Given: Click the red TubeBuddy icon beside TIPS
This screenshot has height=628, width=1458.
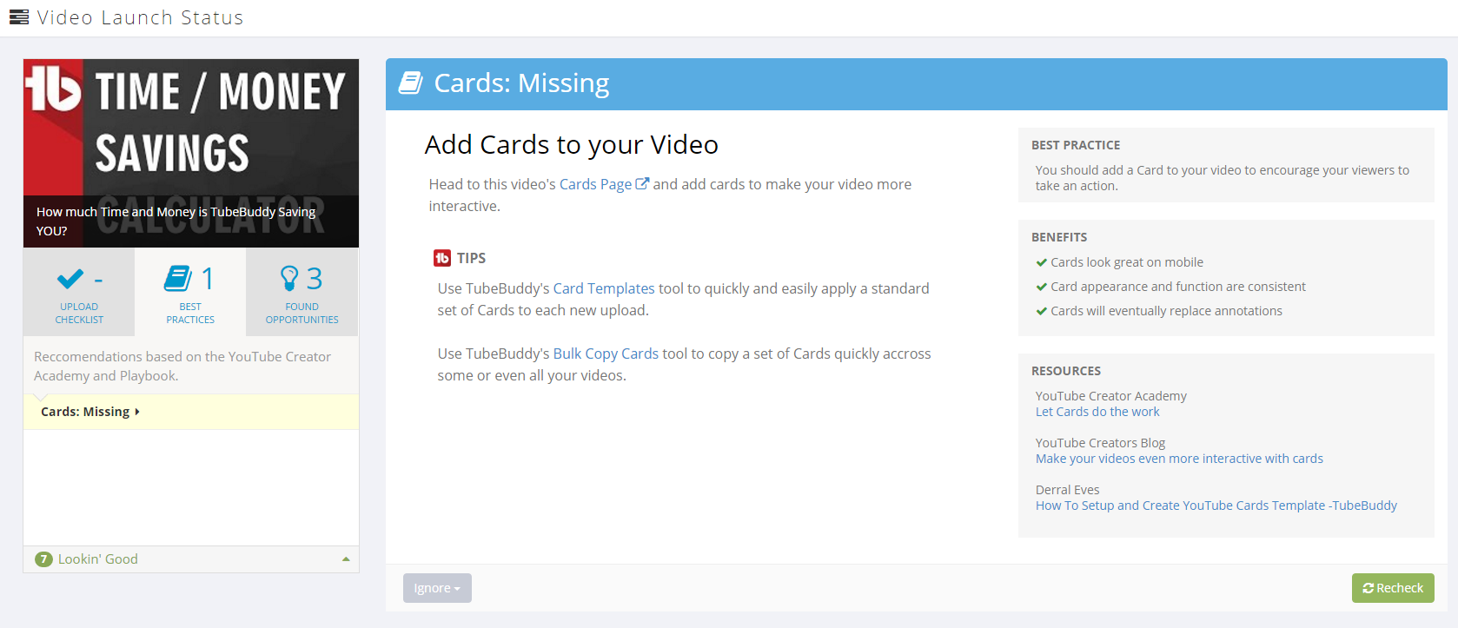Looking at the screenshot, I should point(442,258).
